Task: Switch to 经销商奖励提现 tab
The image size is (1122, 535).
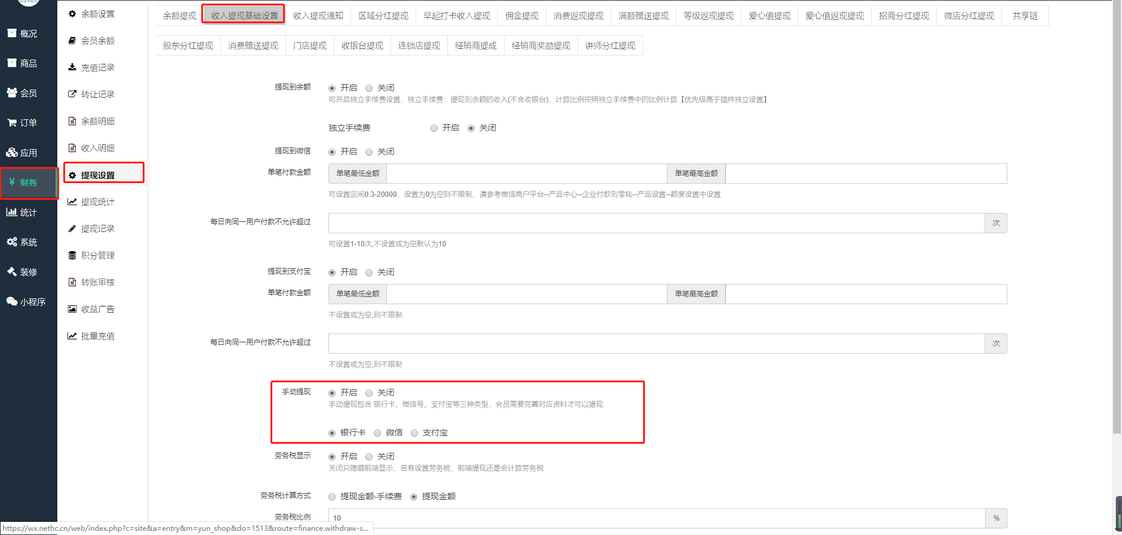Action: (541, 45)
